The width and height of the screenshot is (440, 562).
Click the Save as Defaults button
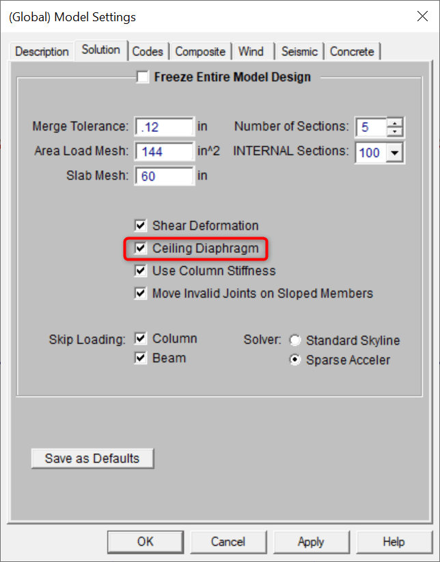click(92, 458)
